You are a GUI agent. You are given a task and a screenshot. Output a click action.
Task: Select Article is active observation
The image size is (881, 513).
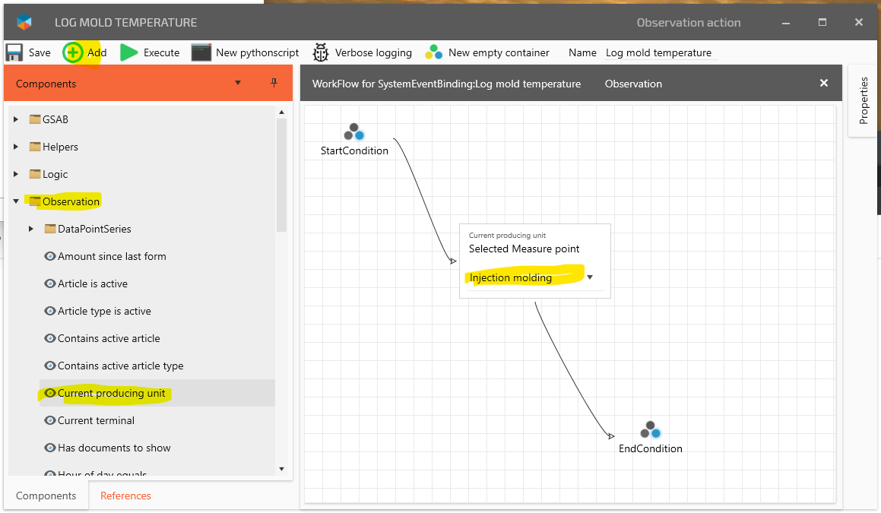(x=92, y=283)
